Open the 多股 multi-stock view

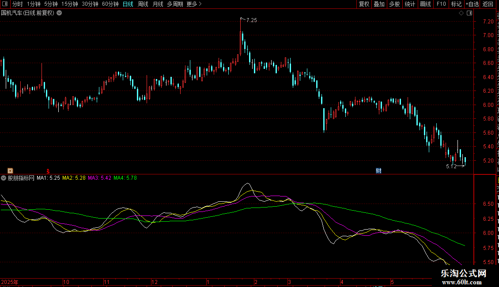pyautogui.click(x=395, y=4)
